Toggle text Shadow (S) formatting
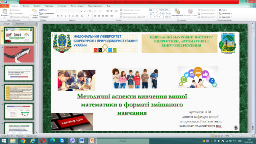 tap(69, 16)
